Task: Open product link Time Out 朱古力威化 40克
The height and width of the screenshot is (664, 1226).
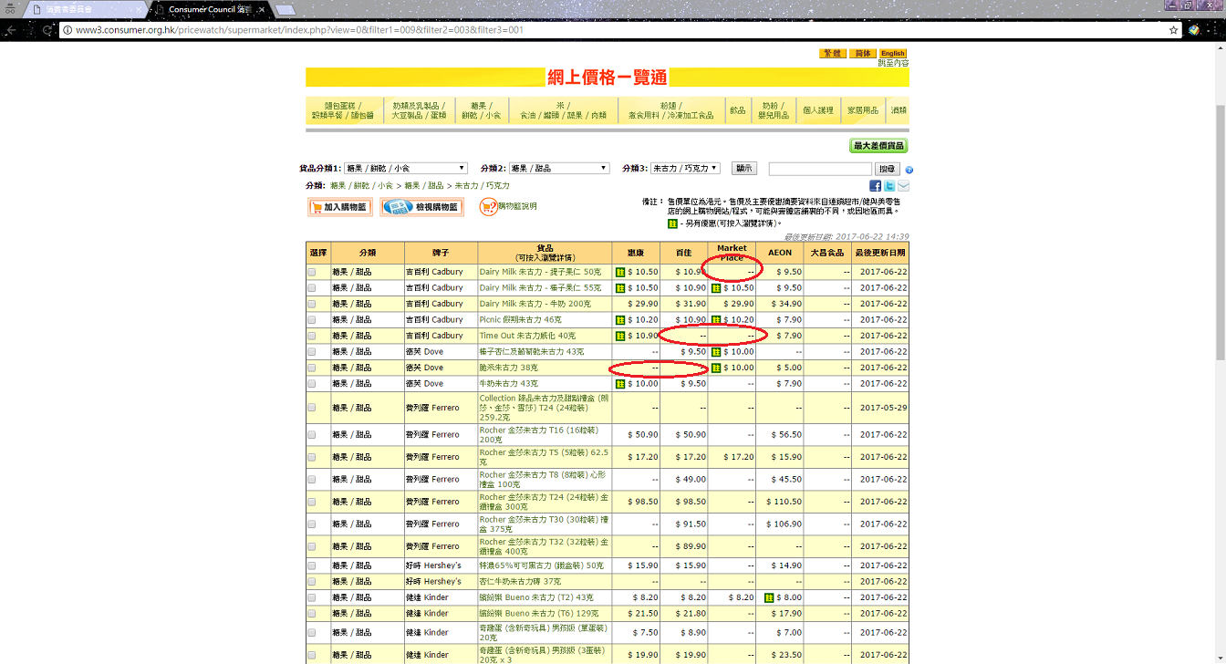Action: [527, 336]
